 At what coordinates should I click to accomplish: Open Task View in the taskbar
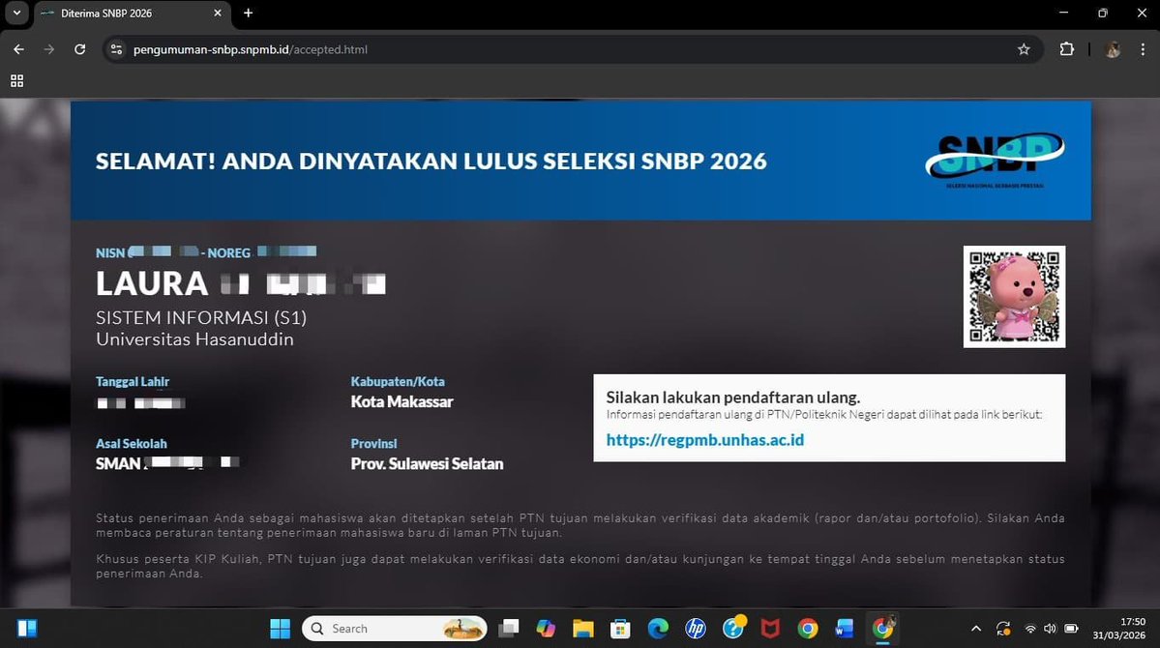pyautogui.click(x=509, y=629)
